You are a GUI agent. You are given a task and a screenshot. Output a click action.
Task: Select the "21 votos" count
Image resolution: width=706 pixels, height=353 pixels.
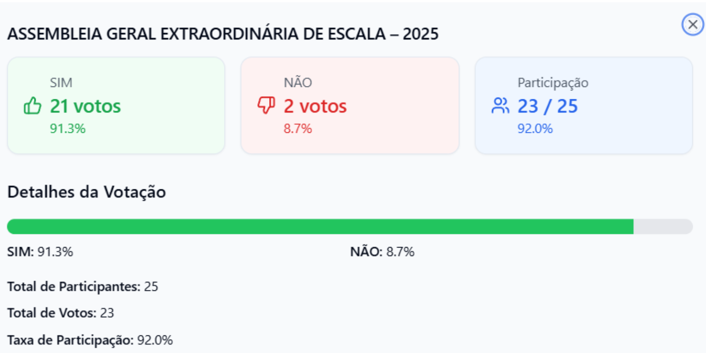(85, 106)
